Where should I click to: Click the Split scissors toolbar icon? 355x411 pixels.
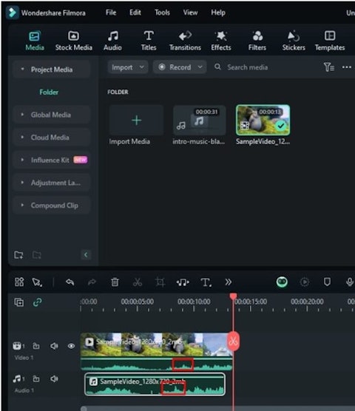coord(137,282)
